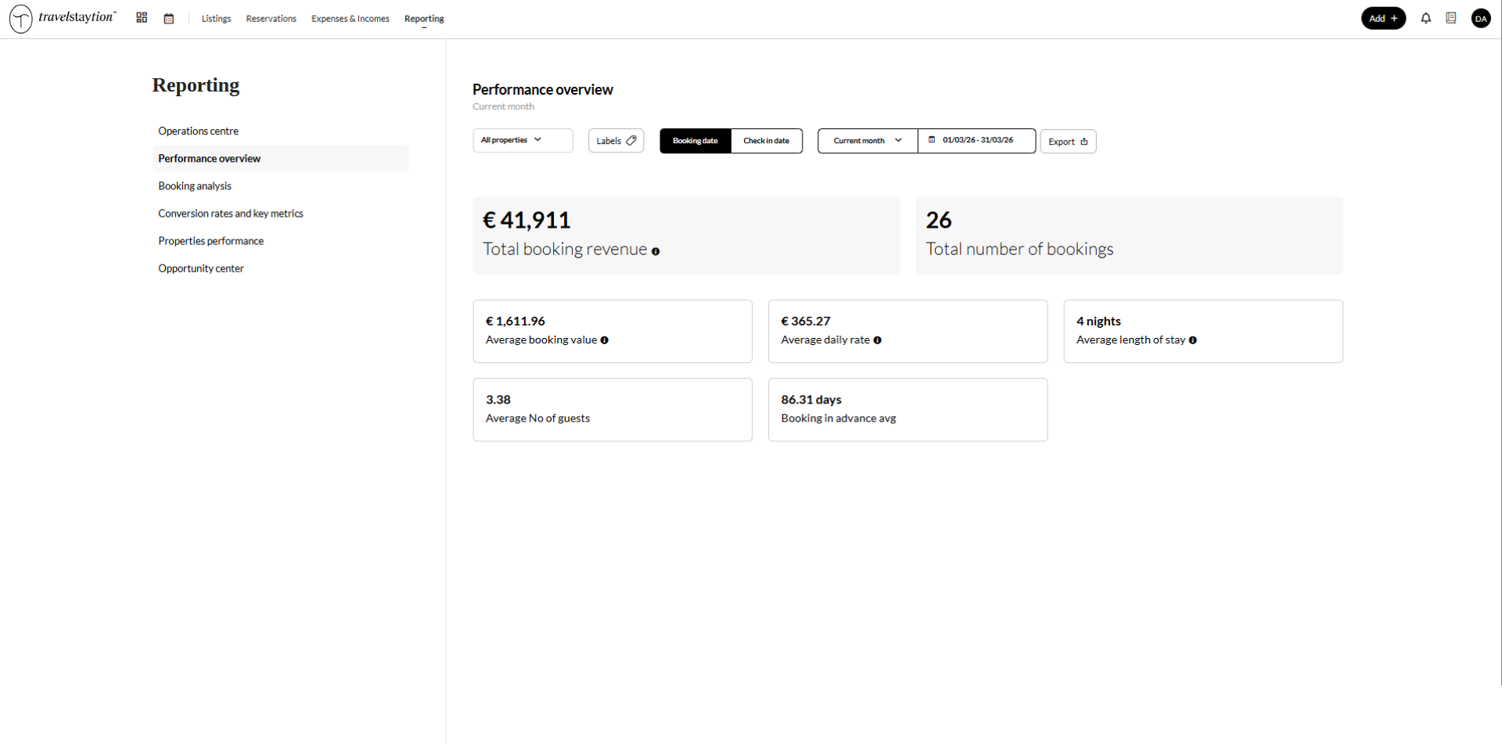Open Expenses & Incomes menu
Screen dimensions: 1502x744
point(350,19)
